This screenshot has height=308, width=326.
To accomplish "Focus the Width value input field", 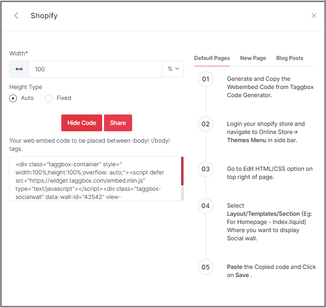I will (95, 69).
